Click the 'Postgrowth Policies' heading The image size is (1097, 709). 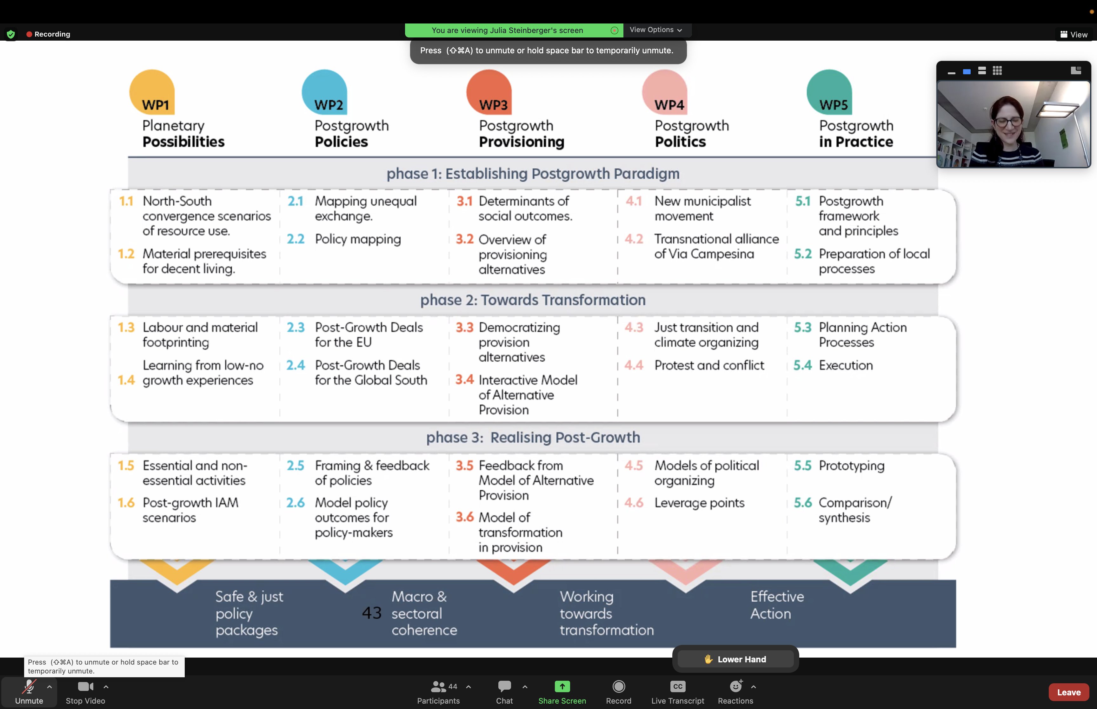tap(352, 134)
